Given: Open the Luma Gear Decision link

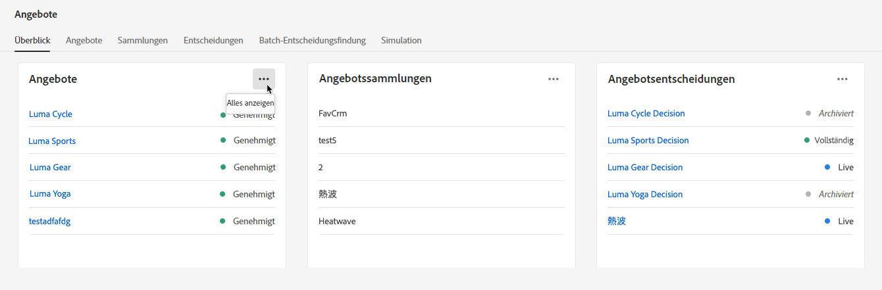Looking at the screenshot, I should point(645,167).
